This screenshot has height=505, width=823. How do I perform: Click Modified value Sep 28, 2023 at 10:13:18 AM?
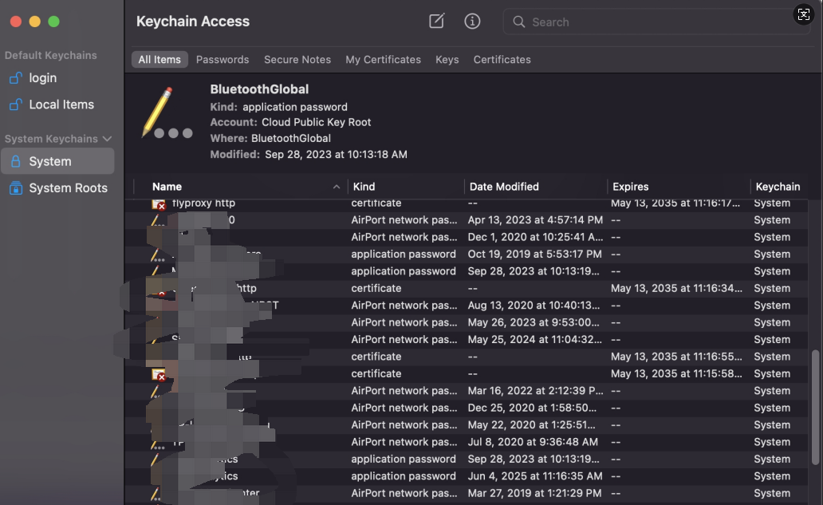pos(336,154)
